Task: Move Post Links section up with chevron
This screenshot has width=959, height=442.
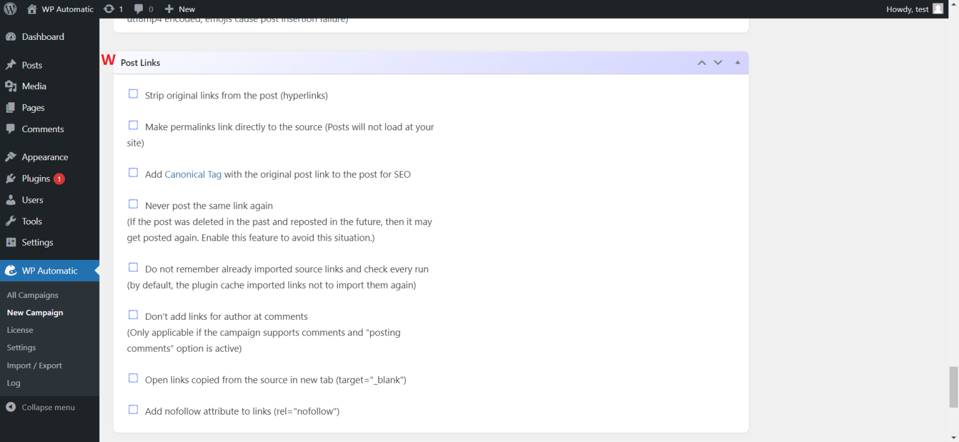Action: click(x=701, y=62)
